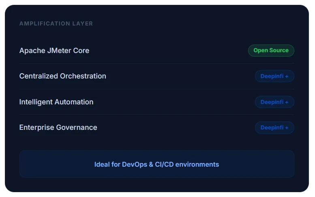The height and width of the screenshot is (197, 315).
Task: Select the Centralized Orchestration label
Action: click(63, 76)
